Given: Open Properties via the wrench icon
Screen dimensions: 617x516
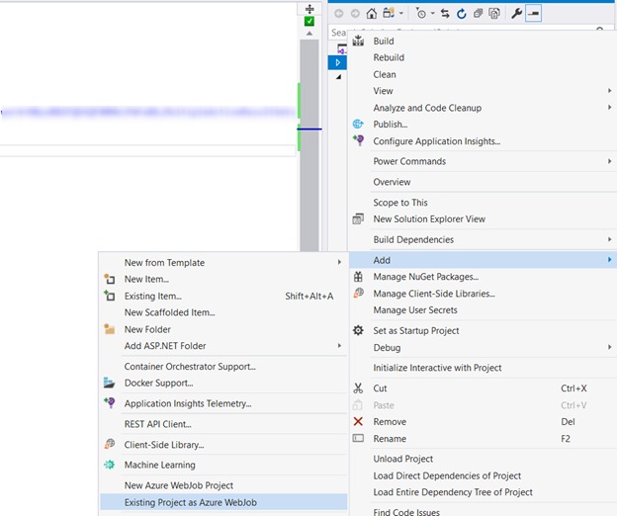Looking at the screenshot, I should coord(516,14).
